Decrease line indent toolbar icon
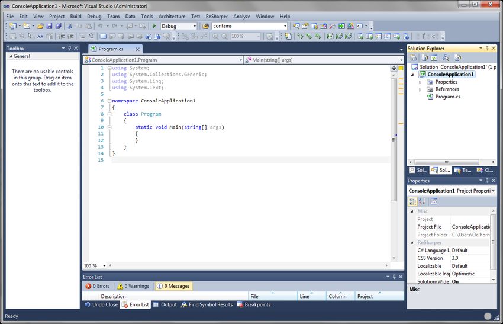 (x=62, y=36)
